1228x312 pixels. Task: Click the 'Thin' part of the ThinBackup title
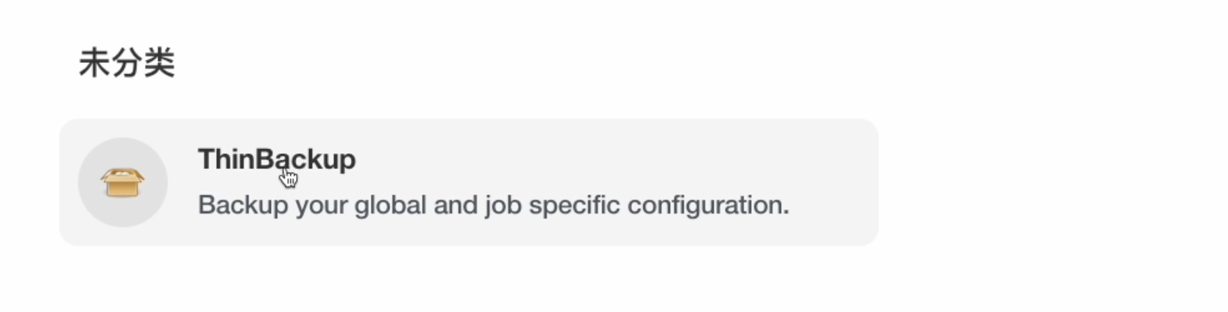227,159
